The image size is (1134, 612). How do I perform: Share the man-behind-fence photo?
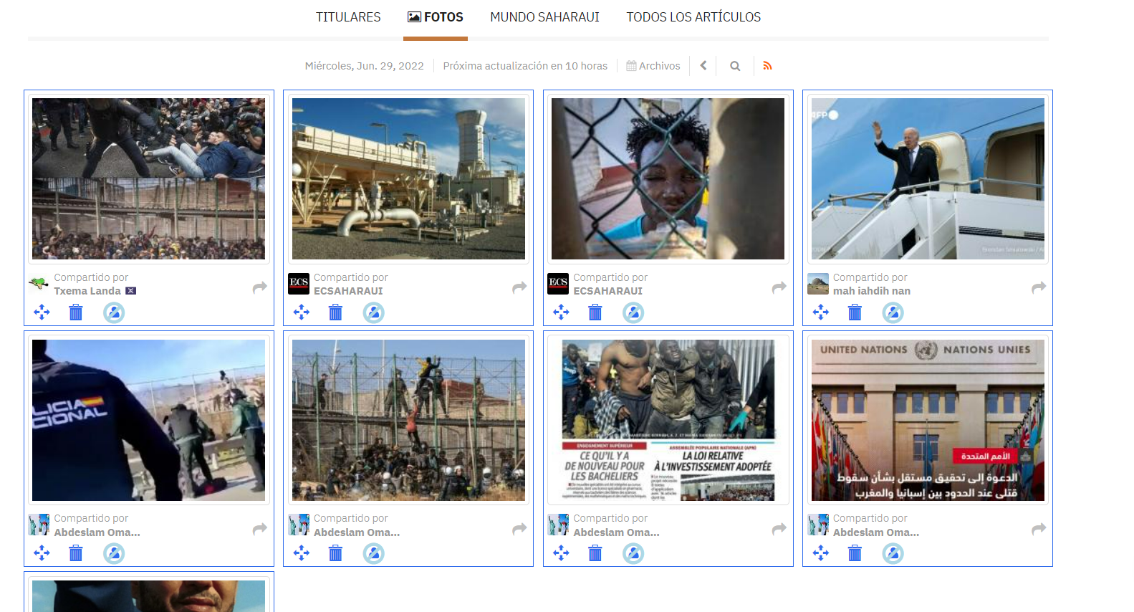pyautogui.click(x=779, y=287)
